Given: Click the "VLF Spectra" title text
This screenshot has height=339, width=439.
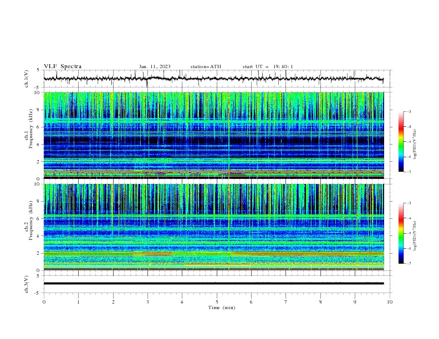Looking at the screenshot, I should [x=63, y=66].
